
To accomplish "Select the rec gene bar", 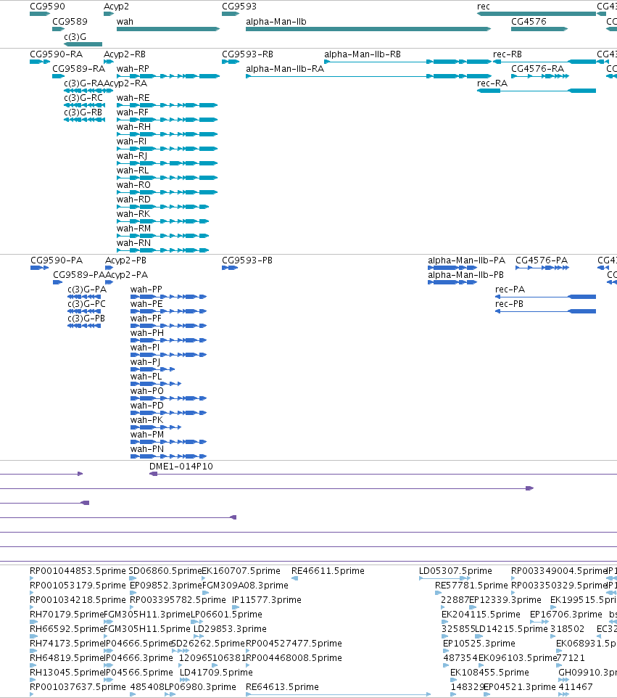I will [x=537, y=14].
